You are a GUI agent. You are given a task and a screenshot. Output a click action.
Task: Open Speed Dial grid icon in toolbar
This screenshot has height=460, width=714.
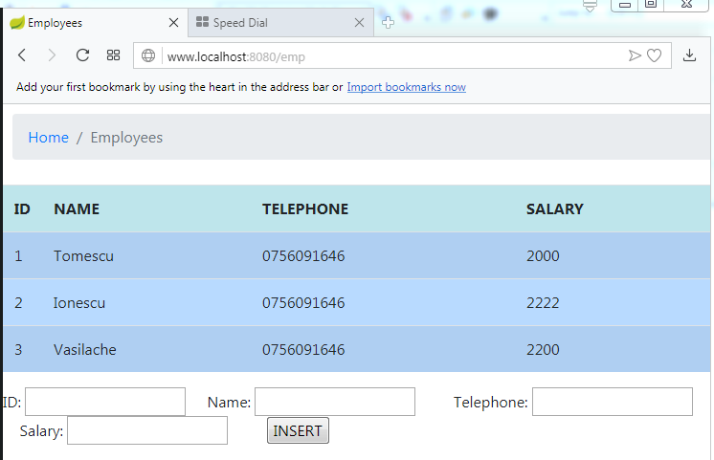point(113,55)
